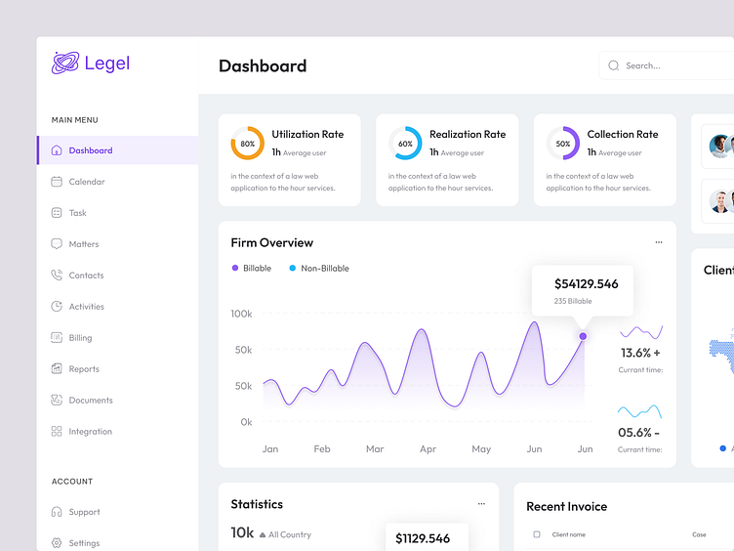Screen dimensions: 734x551
Task: Open the Calendar sidebar icon
Action: (57, 182)
